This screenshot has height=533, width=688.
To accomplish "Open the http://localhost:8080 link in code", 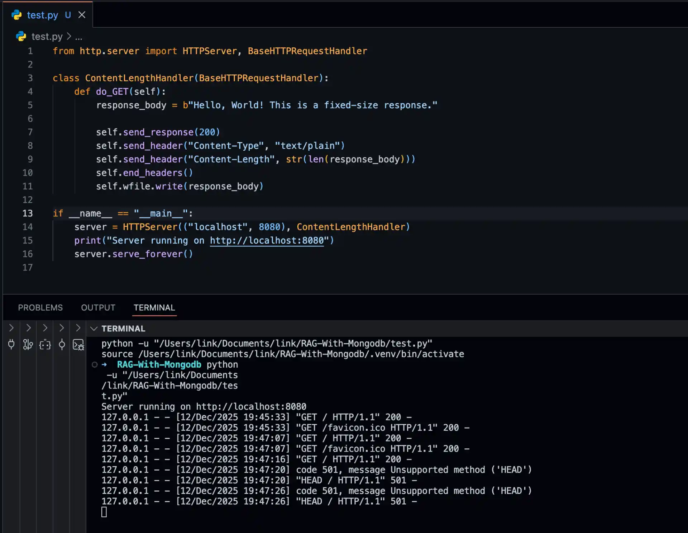I will (267, 240).
